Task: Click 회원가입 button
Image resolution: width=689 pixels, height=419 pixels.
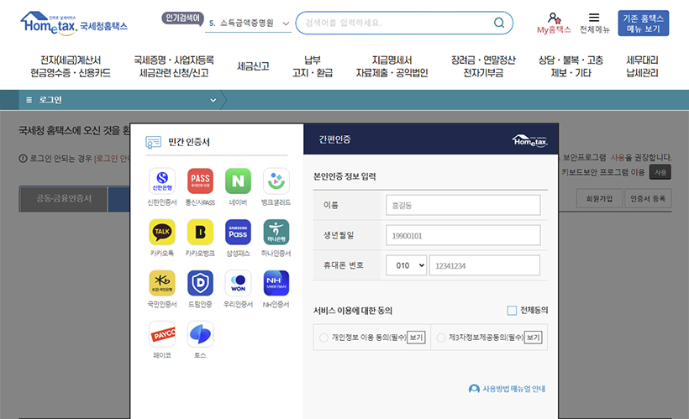Action: point(599,199)
